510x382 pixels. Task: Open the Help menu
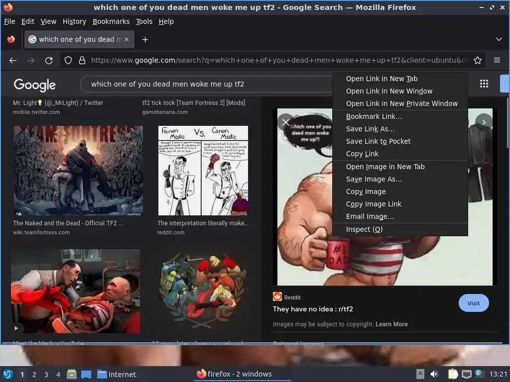tap(166, 21)
